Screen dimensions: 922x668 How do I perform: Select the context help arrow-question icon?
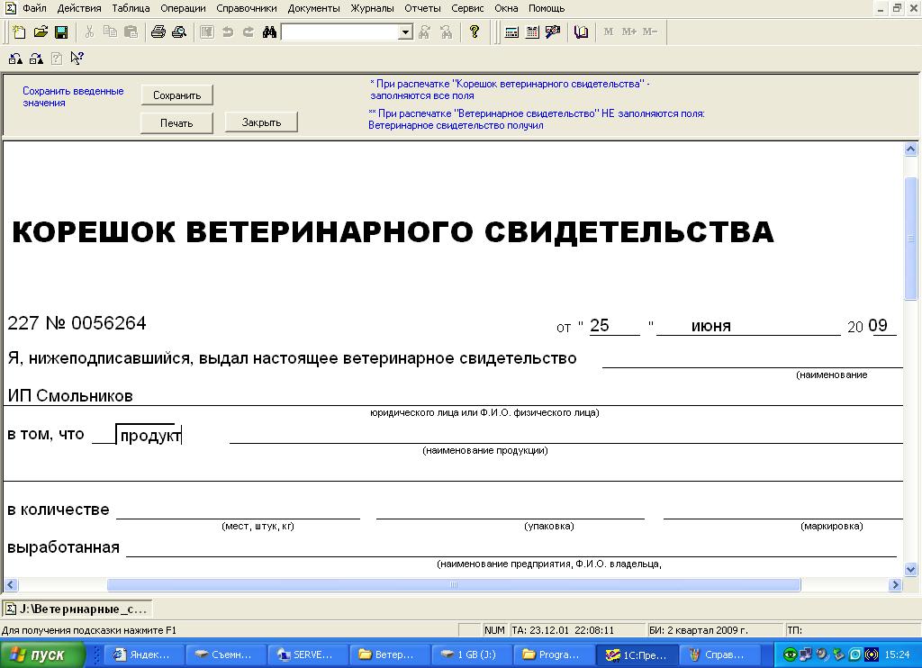tap(77, 56)
